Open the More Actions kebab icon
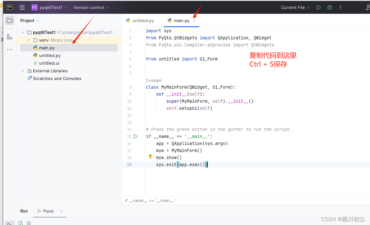Viewport: 370px width, 225px height. pyautogui.click(x=340, y=7)
